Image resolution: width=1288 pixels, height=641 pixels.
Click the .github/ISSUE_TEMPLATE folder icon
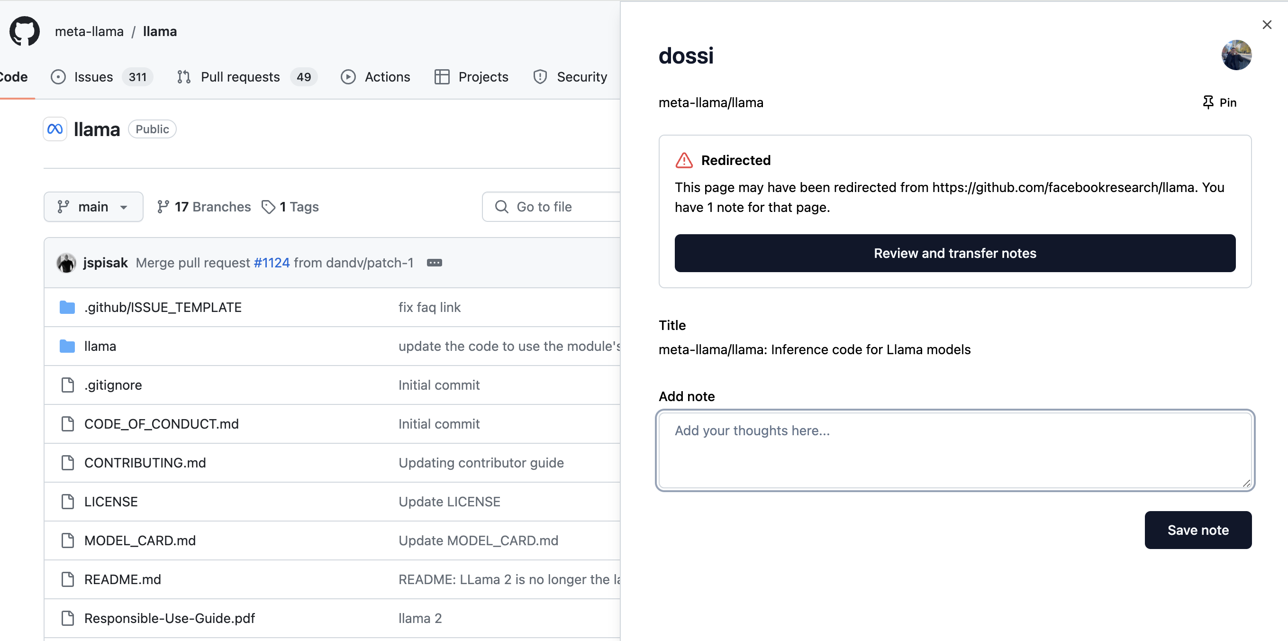pyautogui.click(x=67, y=307)
